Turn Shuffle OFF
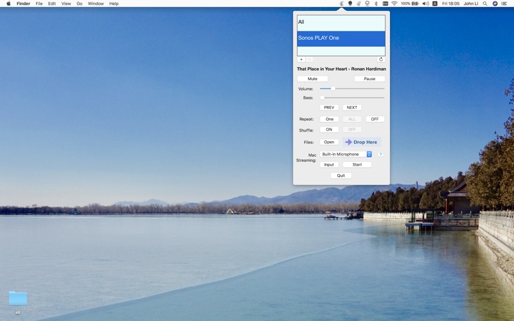The height and width of the screenshot is (321, 514). (x=351, y=130)
